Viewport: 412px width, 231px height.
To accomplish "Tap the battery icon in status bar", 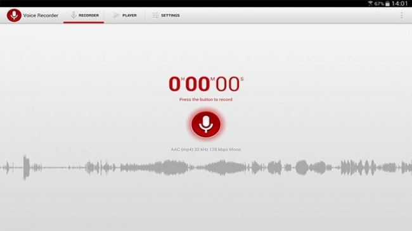I will [387, 4].
